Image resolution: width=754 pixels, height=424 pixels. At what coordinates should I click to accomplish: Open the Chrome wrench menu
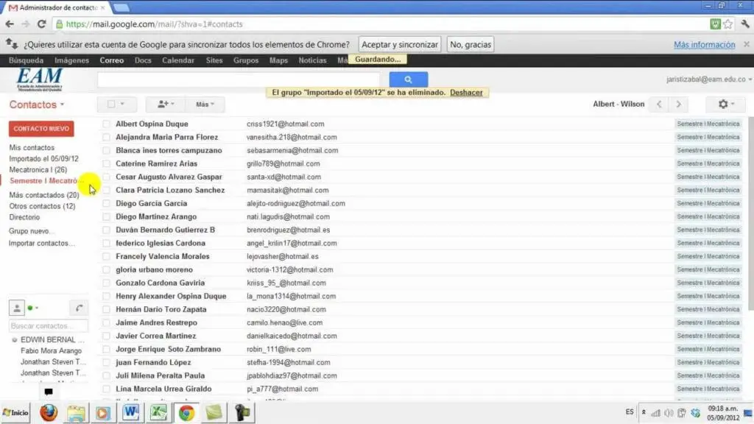(x=745, y=24)
